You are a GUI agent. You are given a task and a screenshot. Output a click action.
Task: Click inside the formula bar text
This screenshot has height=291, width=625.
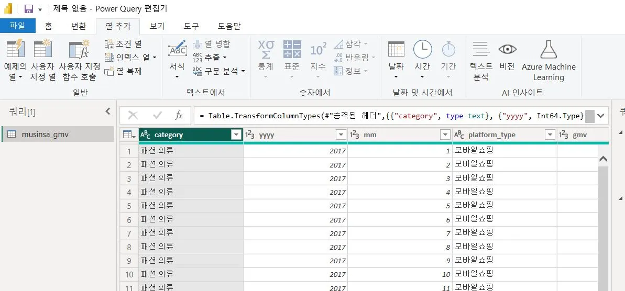[391, 116]
